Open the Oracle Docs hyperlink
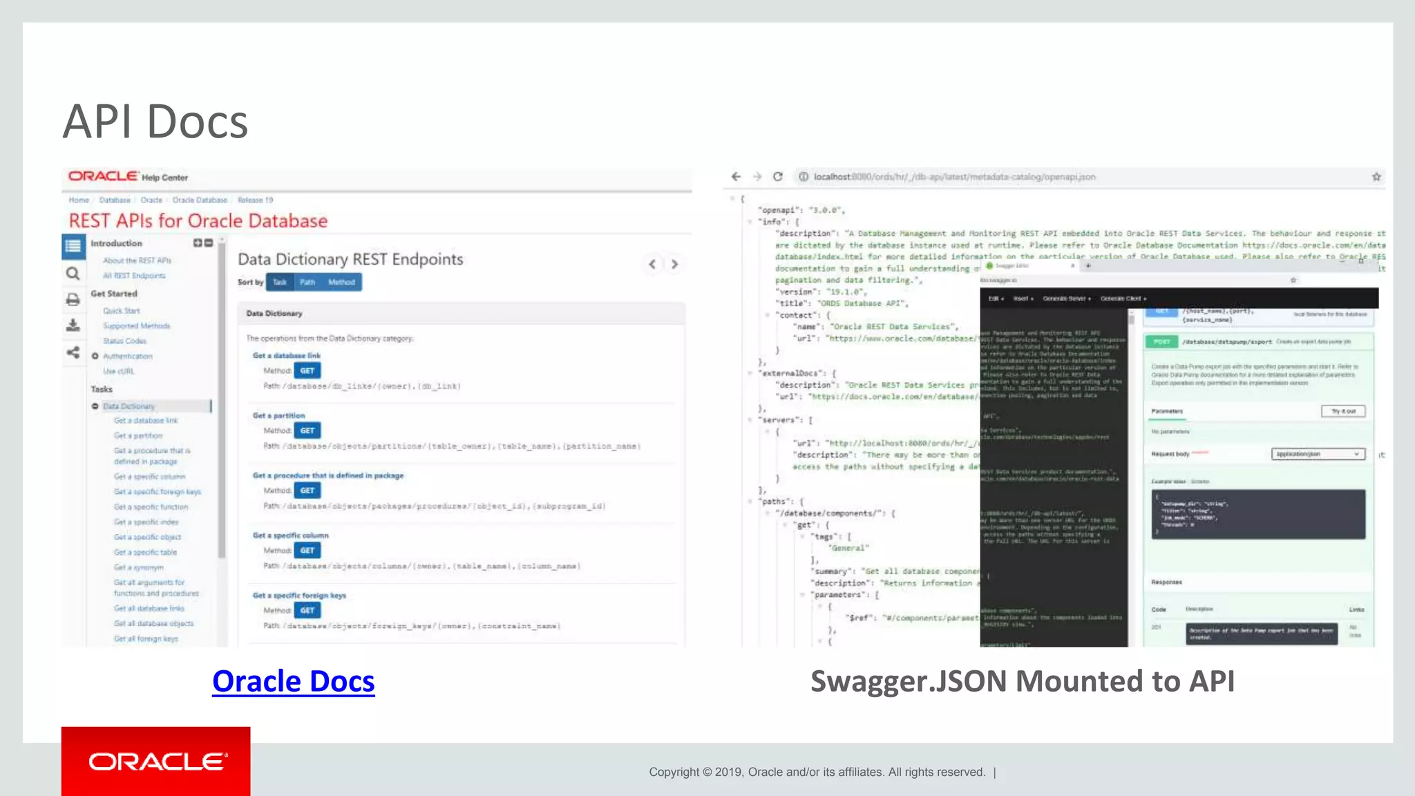1415x796 pixels. pos(294,681)
